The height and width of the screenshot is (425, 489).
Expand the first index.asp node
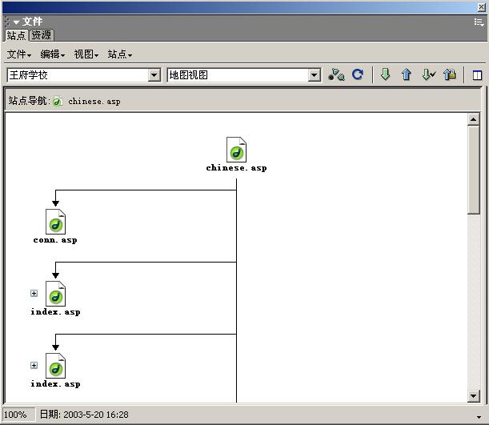34,293
